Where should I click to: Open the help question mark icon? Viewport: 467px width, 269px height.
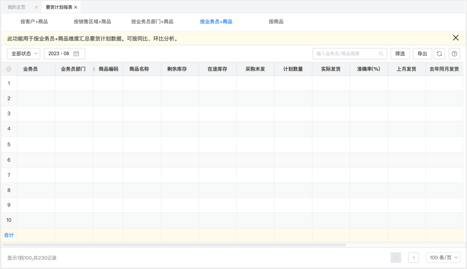click(x=454, y=54)
